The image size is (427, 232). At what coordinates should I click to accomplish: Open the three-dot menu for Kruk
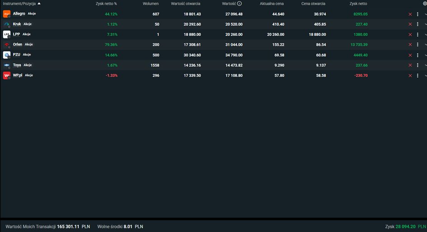[x=418, y=24]
